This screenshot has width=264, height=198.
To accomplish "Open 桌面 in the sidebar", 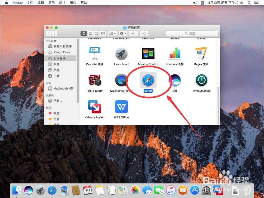I will click(x=60, y=64).
